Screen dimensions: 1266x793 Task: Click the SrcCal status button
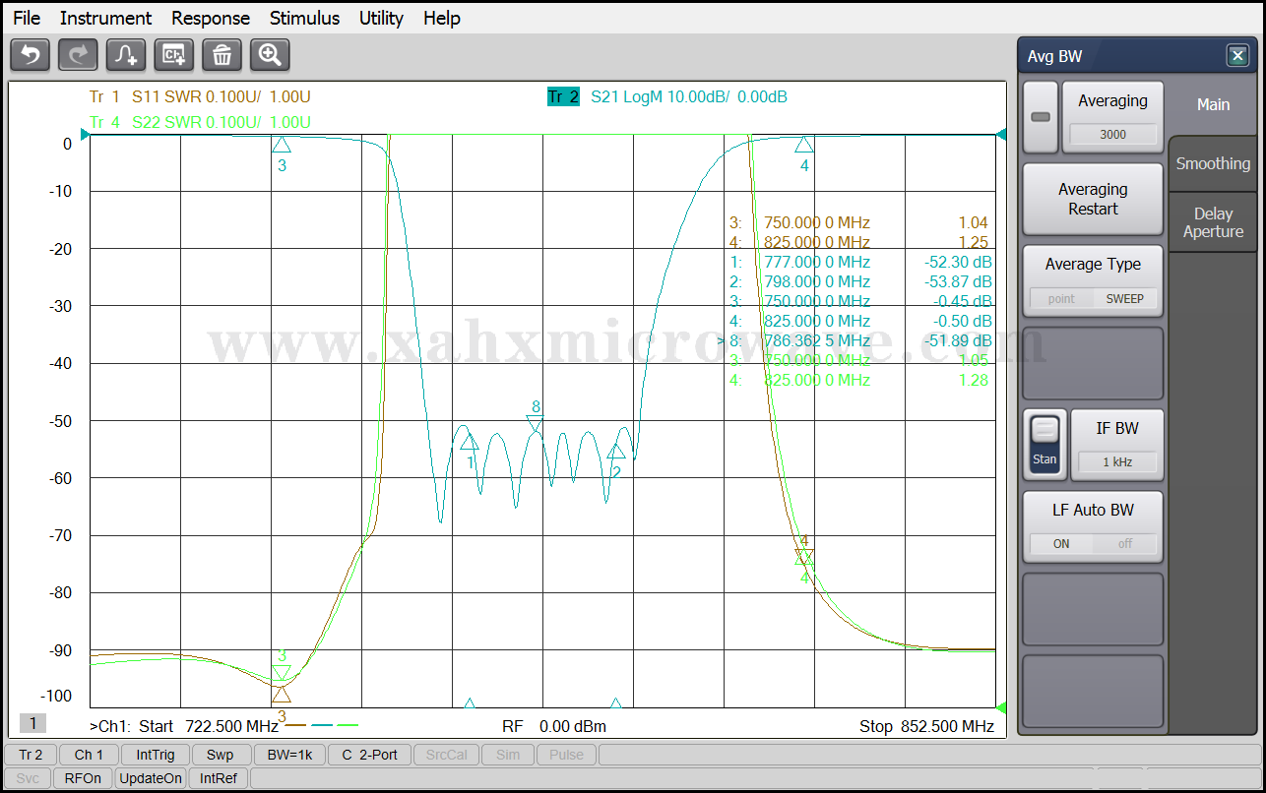[x=447, y=755]
